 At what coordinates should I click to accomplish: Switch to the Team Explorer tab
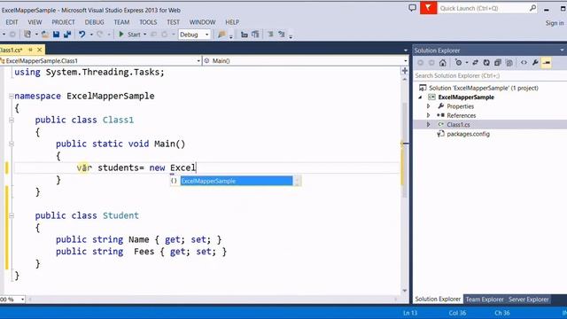[485, 300]
